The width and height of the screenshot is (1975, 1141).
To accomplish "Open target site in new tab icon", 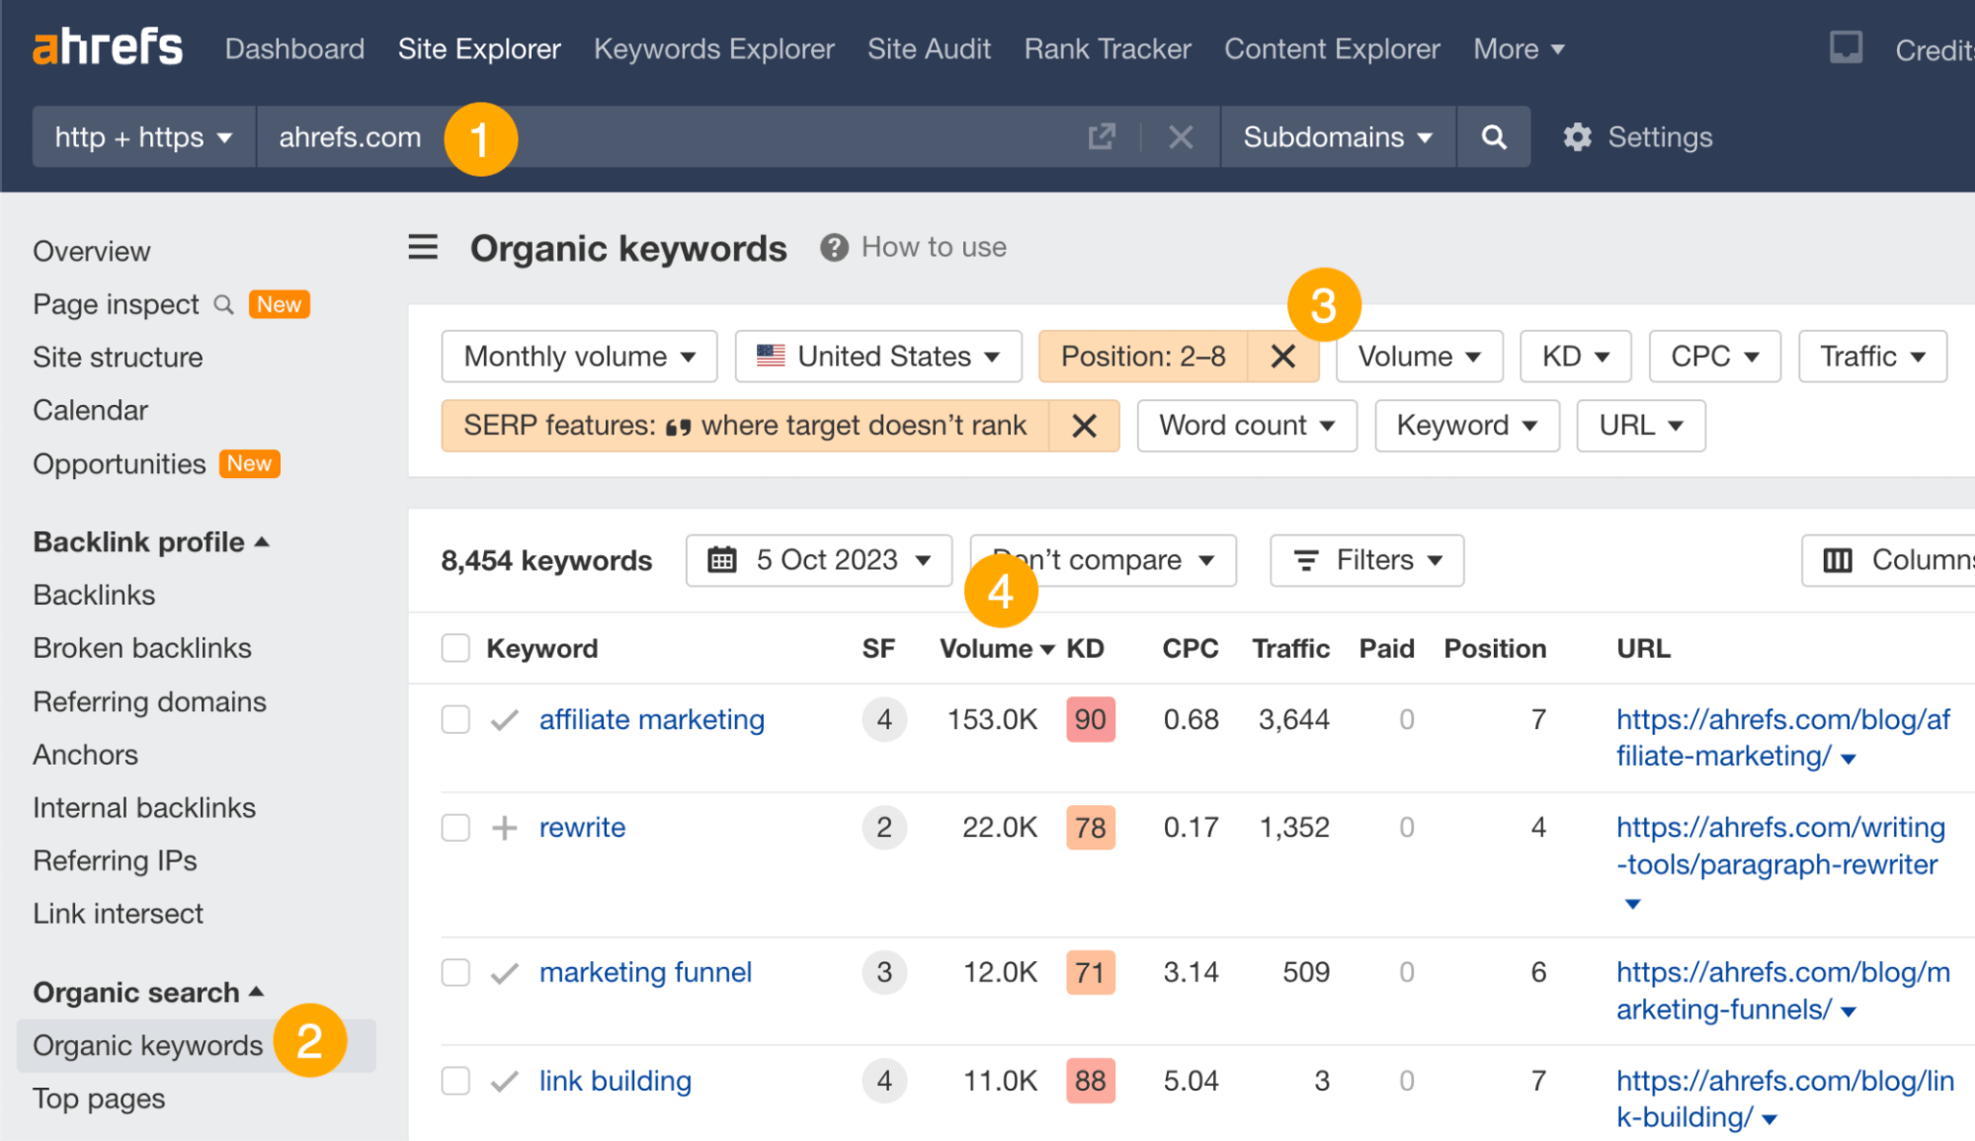I will coord(1102,137).
